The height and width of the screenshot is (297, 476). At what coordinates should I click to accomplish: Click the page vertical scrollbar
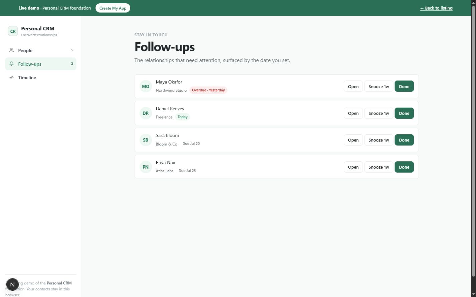click(x=473, y=141)
